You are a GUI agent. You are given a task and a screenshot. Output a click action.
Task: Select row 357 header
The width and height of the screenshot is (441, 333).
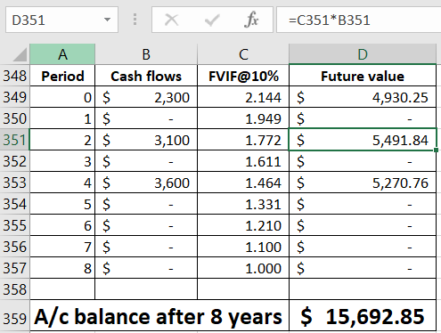point(14,268)
